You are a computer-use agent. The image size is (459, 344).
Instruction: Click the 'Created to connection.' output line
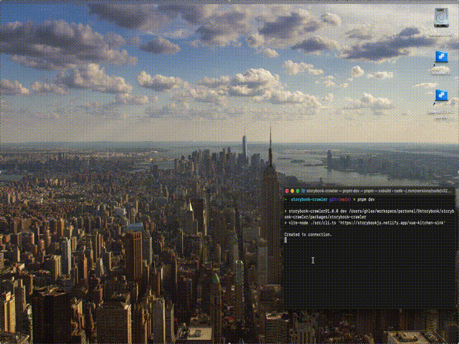pos(308,234)
